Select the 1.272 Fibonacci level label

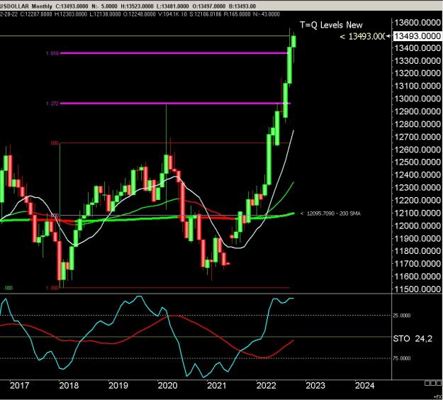click(52, 104)
